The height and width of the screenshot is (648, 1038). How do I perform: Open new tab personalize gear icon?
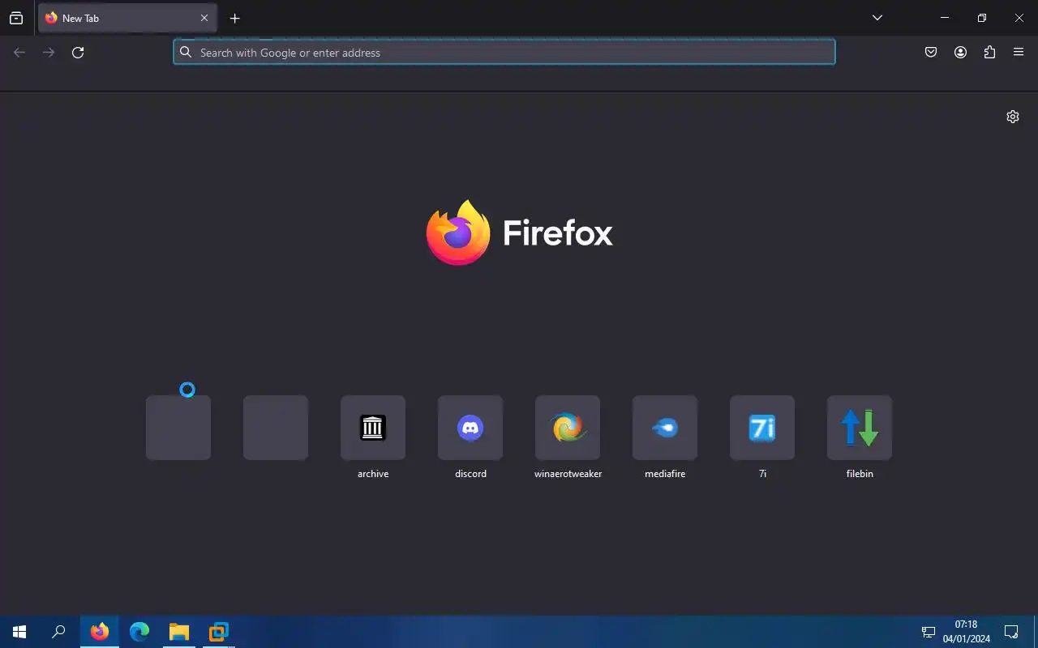pyautogui.click(x=1013, y=117)
